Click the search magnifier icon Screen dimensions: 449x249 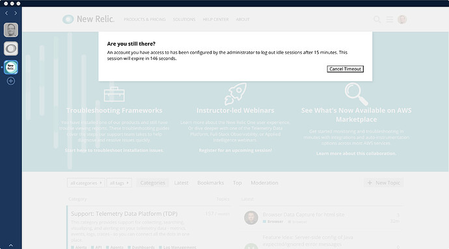(x=377, y=20)
